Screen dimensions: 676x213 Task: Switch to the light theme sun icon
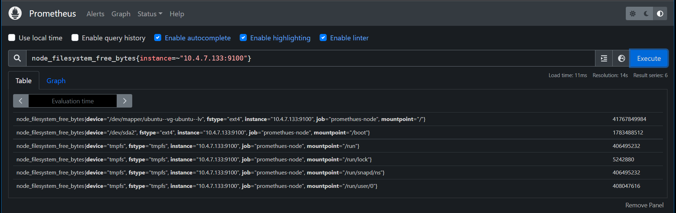tap(633, 13)
